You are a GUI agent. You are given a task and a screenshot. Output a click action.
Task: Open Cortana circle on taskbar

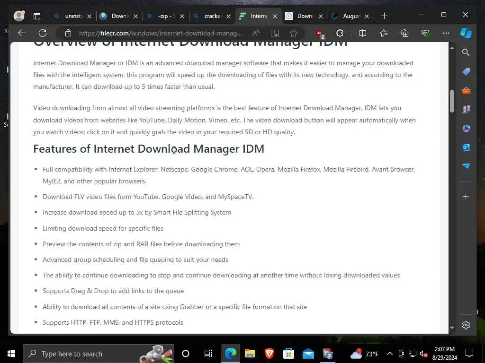click(x=186, y=354)
